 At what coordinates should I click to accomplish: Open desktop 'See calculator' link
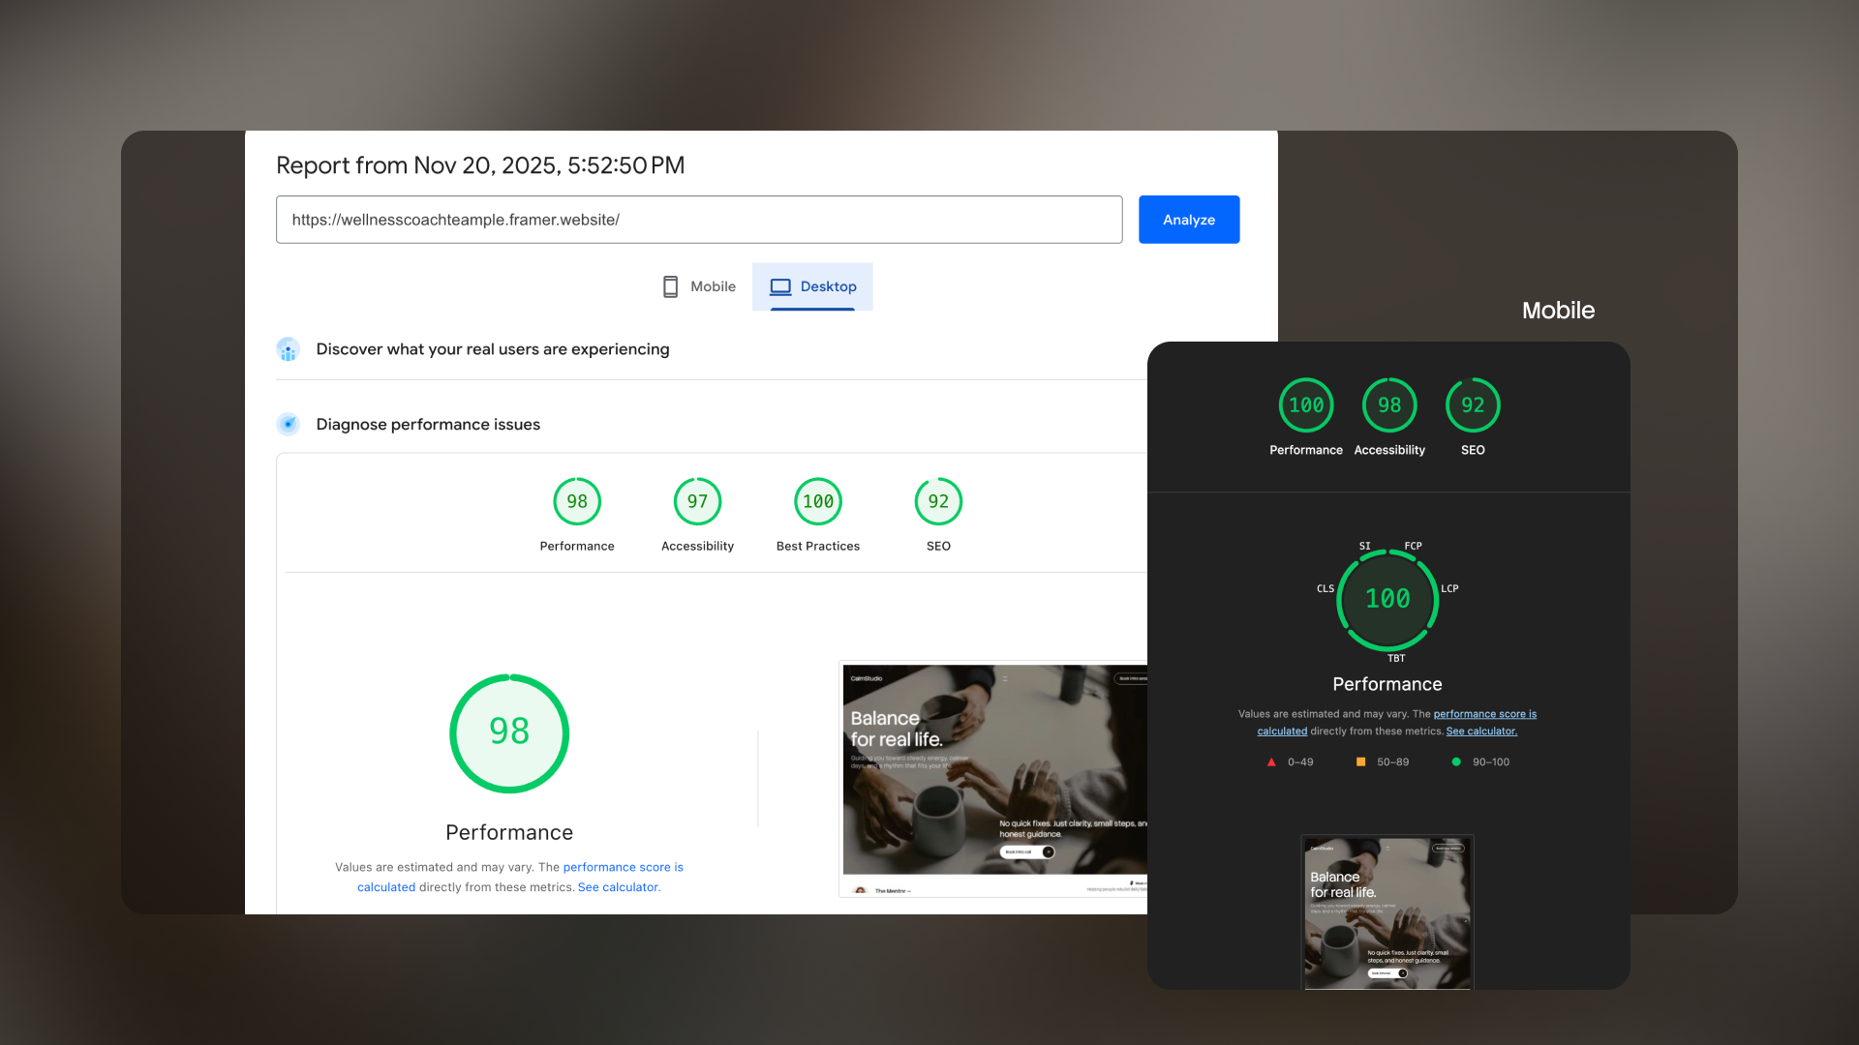619,887
